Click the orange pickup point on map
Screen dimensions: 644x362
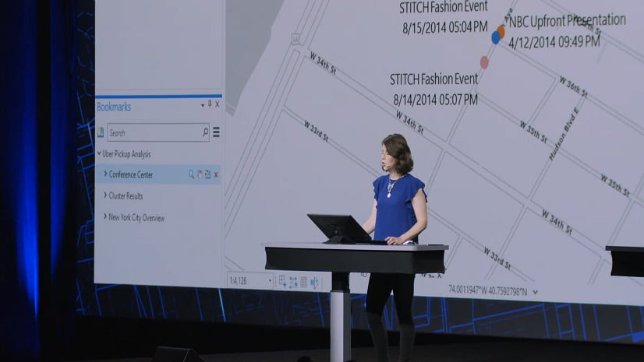(501, 31)
